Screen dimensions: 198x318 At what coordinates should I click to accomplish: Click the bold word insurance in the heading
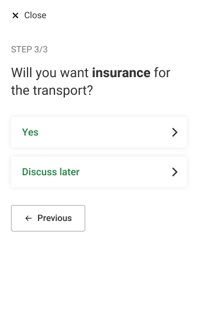tap(121, 73)
